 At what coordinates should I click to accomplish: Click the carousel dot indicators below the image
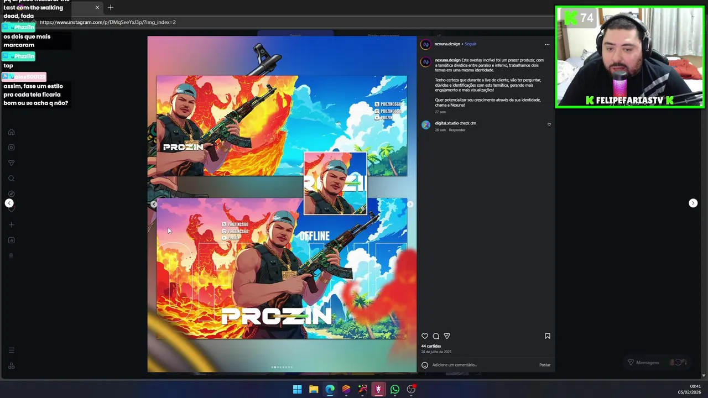click(282, 367)
